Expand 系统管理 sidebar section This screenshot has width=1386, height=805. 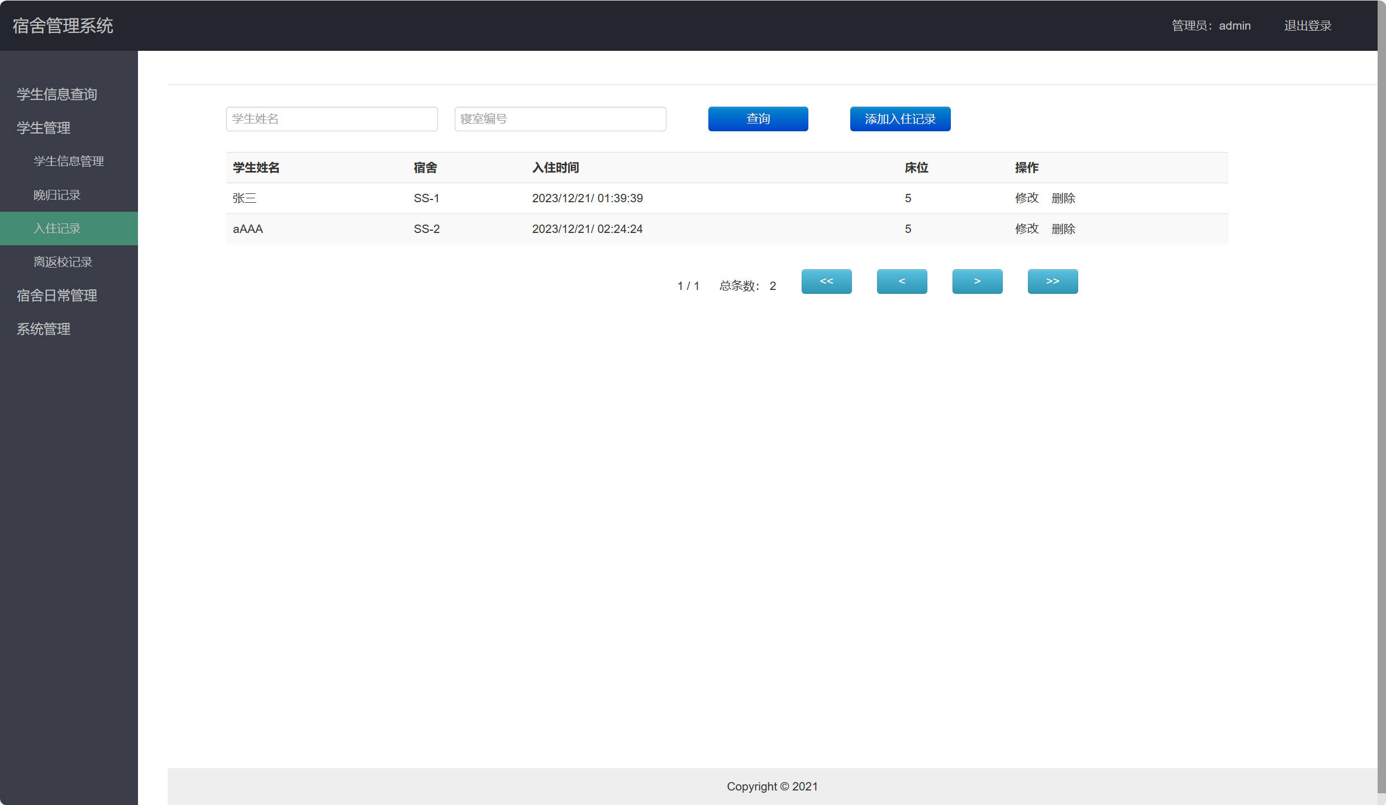44,329
